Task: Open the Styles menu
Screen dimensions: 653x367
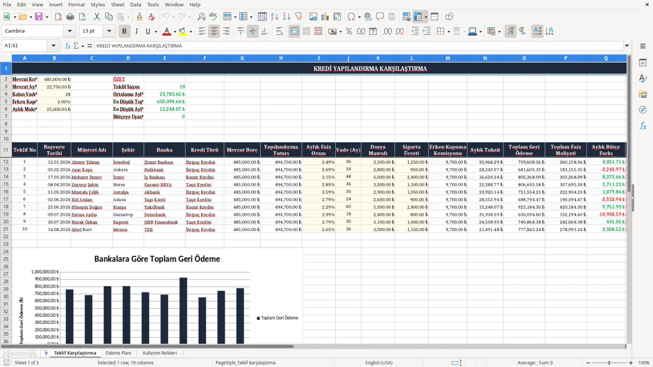Action: click(x=98, y=4)
